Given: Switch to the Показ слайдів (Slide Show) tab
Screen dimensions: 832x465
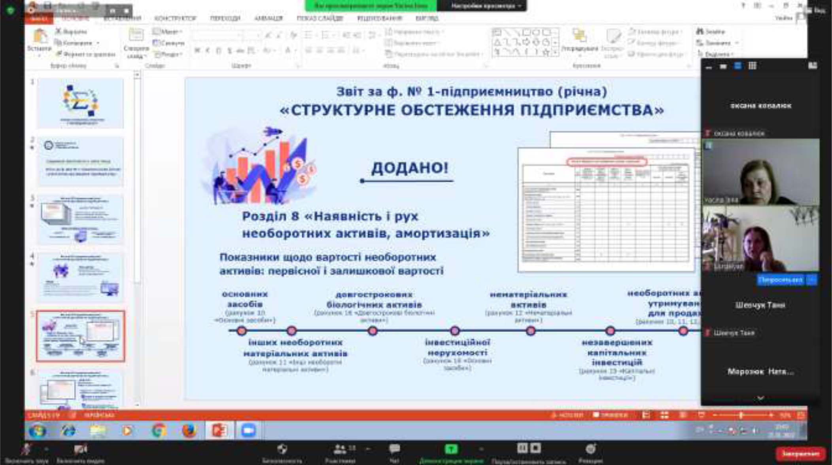Looking at the screenshot, I should pyautogui.click(x=320, y=18).
